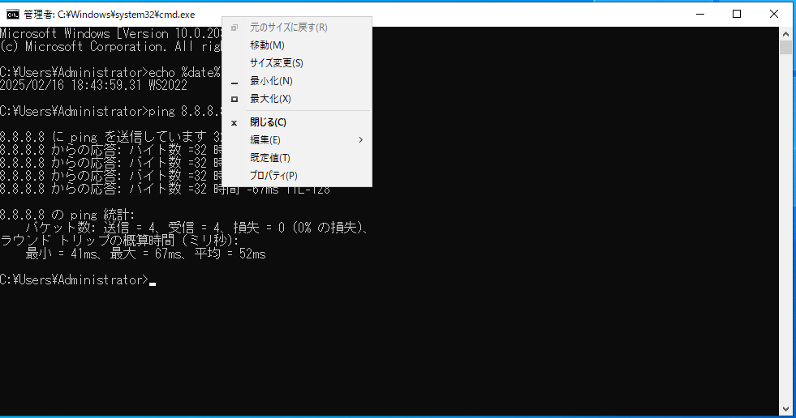The height and width of the screenshot is (418, 796).
Task: Click the scrollbar down arrow
Action: [785, 407]
